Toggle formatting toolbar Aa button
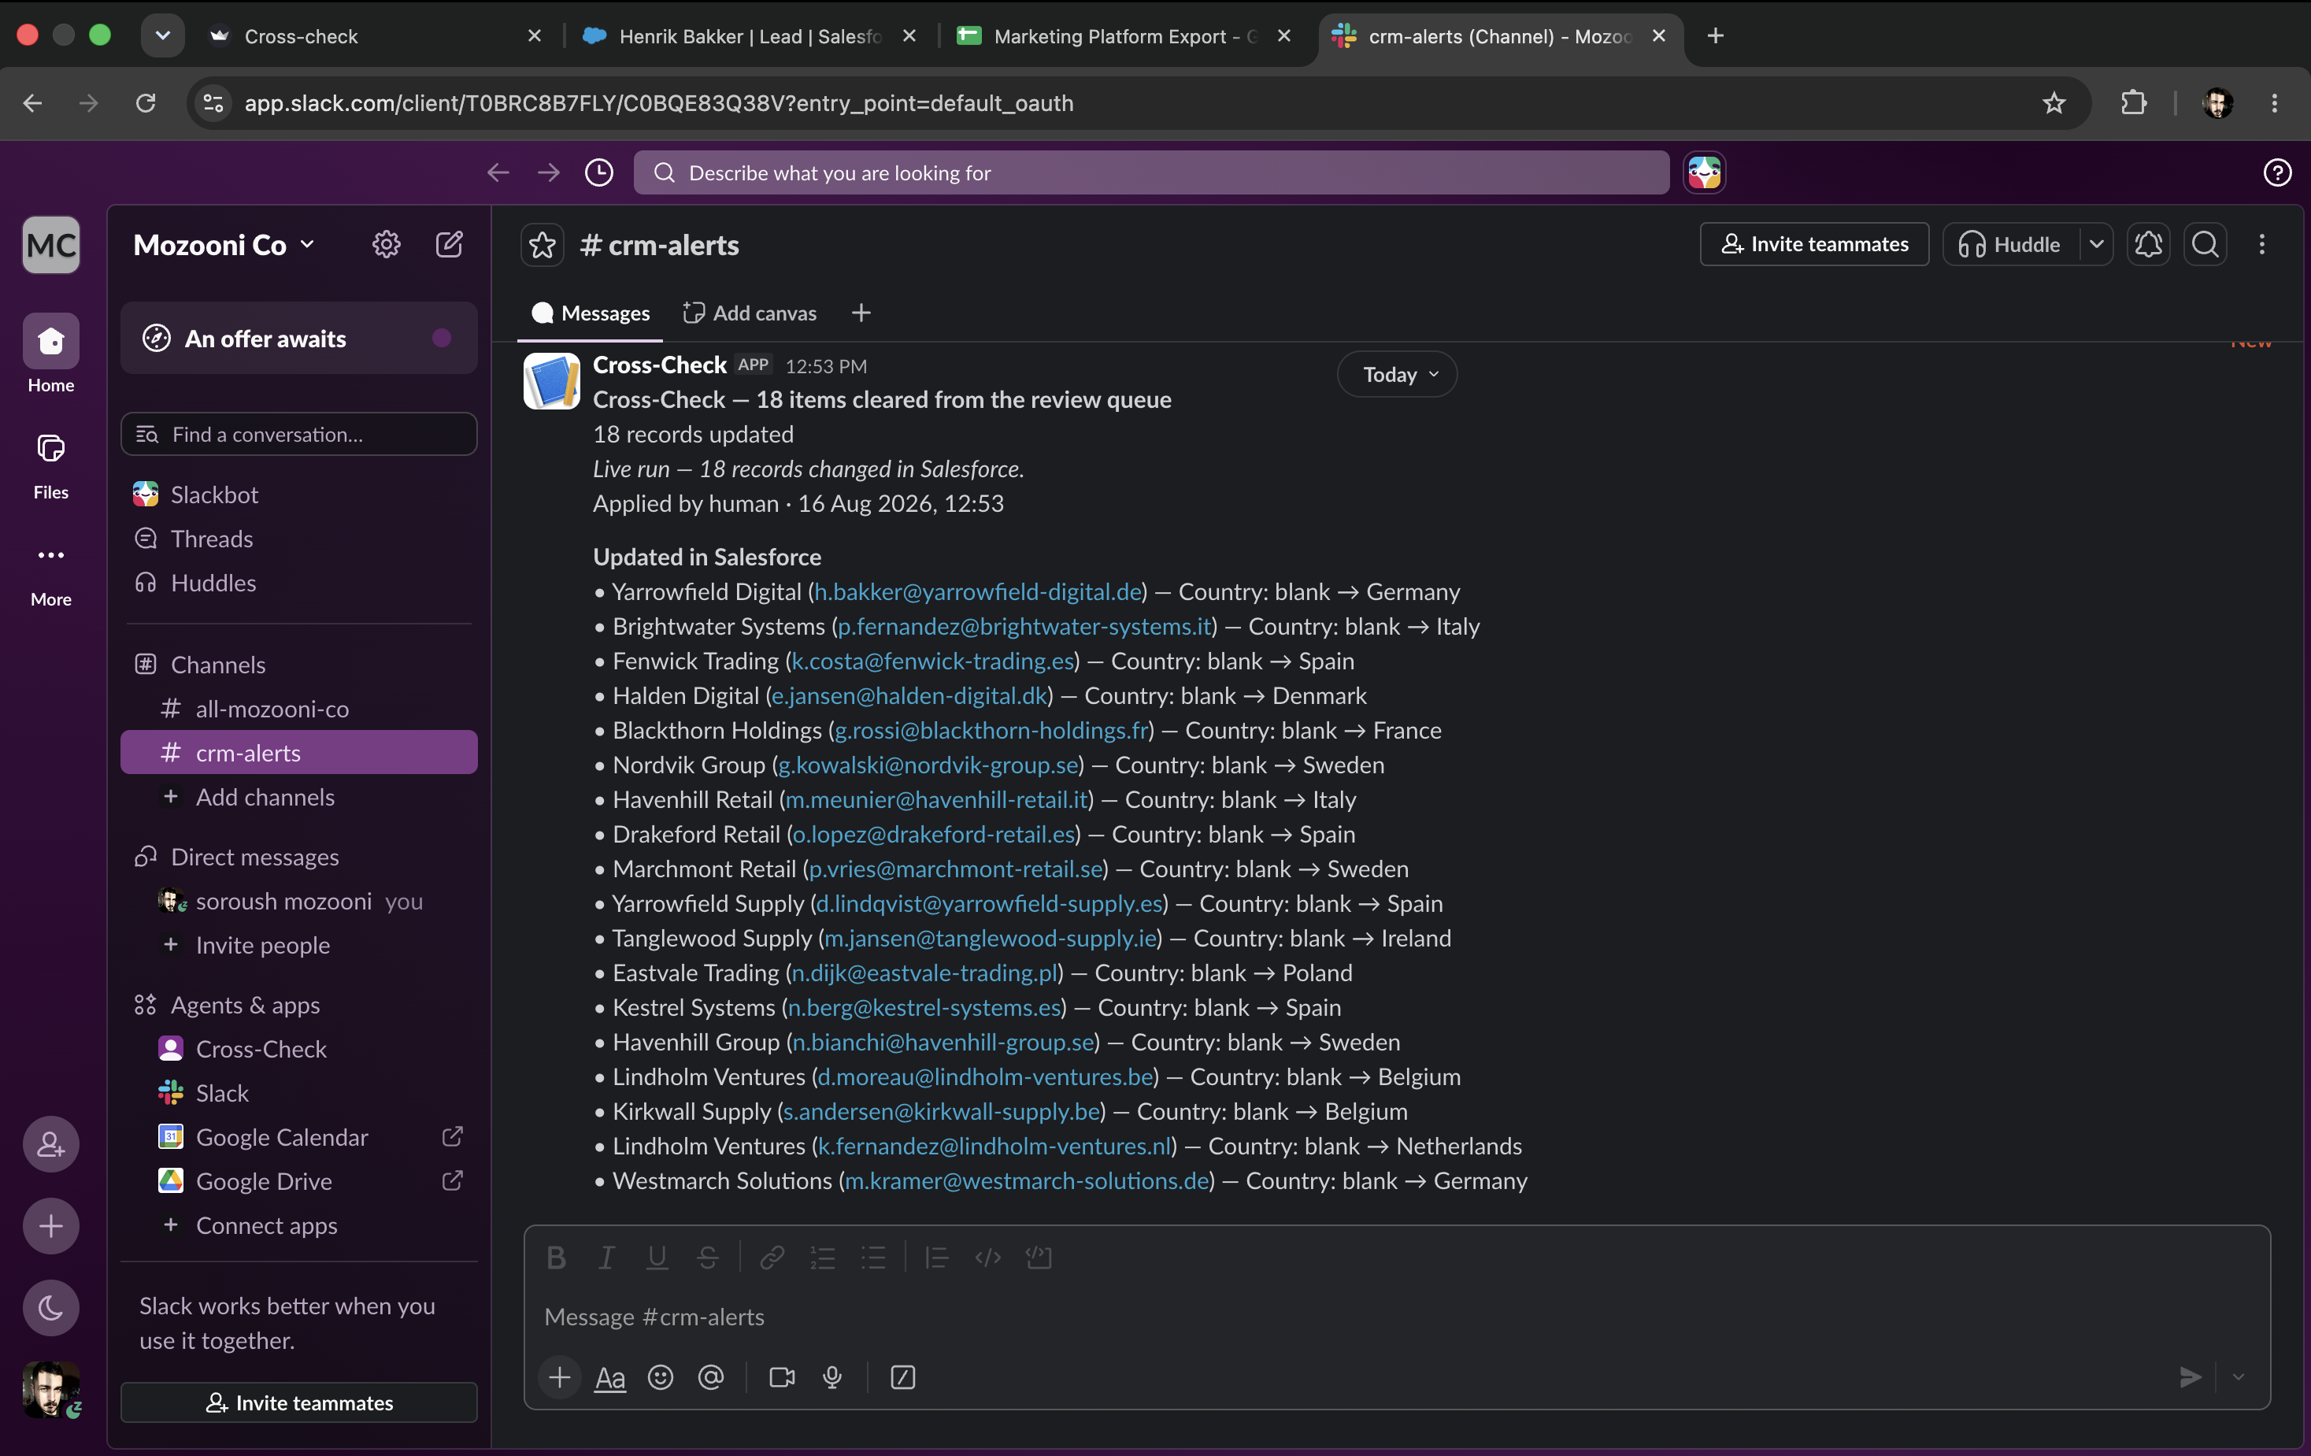The width and height of the screenshot is (2311, 1456). tap(610, 1377)
